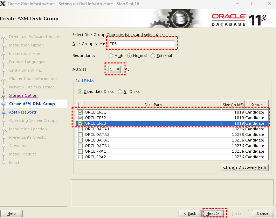
Task: Choose All Disks radio button
Action: click(120, 92)
